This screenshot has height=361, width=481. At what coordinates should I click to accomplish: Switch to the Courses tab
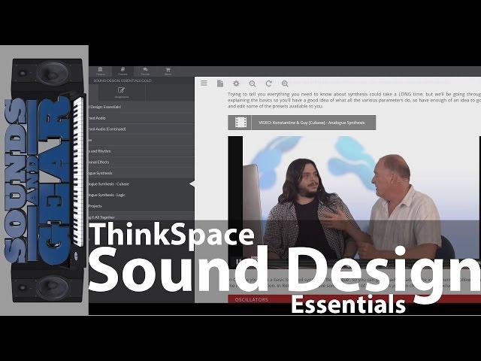coord(123,71)
